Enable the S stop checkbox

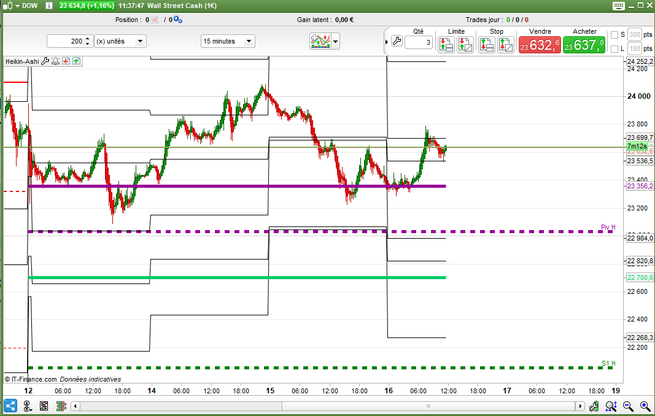(x=614, y=35)
